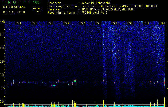Click the Ogata-vill. Akita-Pref. JAPAN location text

pos(119,6)
